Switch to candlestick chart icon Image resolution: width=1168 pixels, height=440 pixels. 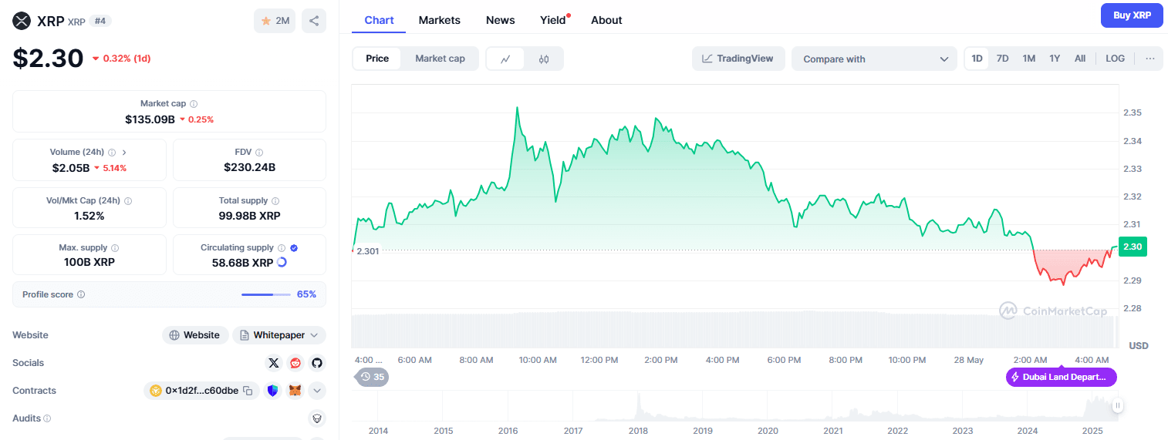[x=544, y=59]
